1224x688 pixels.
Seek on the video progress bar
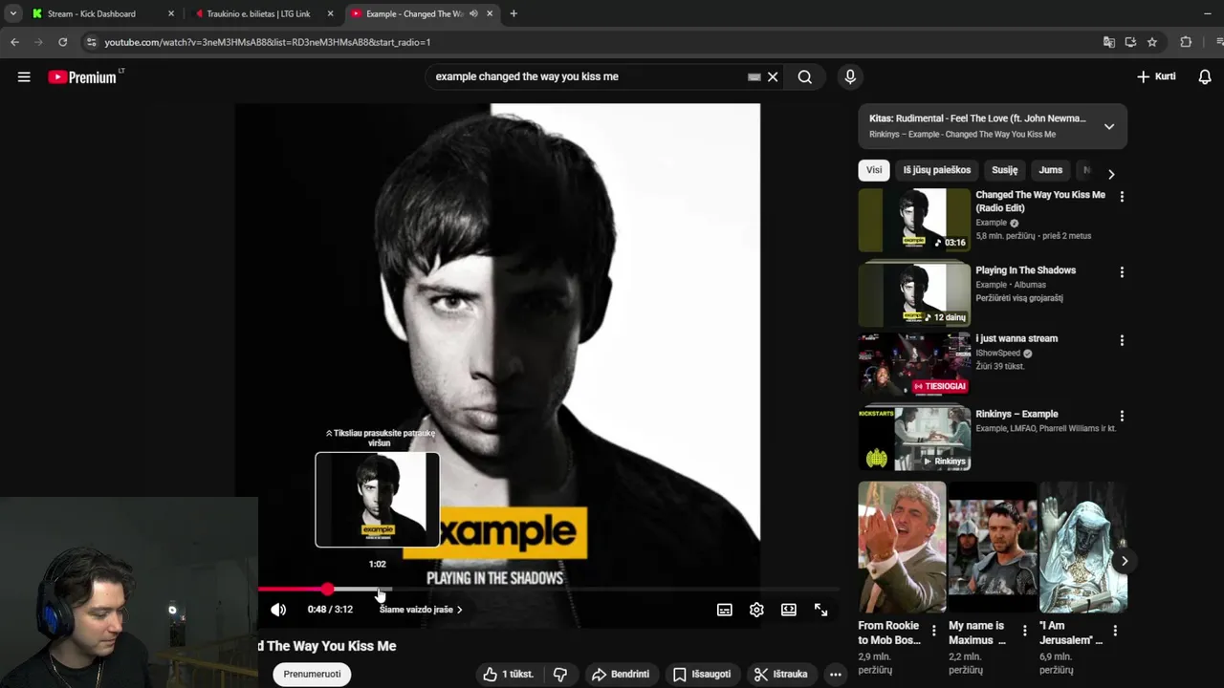coord(548,590)
